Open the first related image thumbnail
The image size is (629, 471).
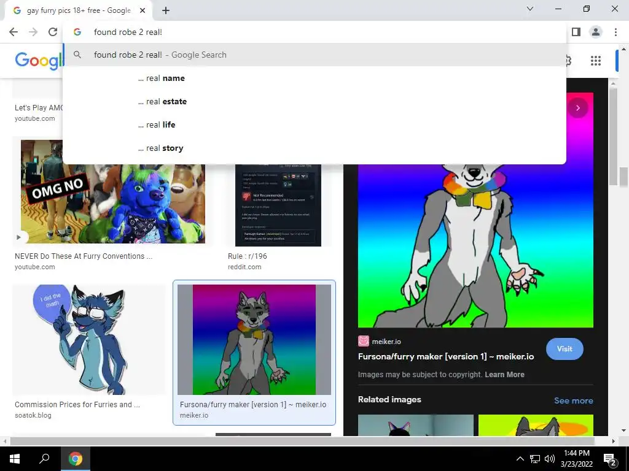click(416, 425)
